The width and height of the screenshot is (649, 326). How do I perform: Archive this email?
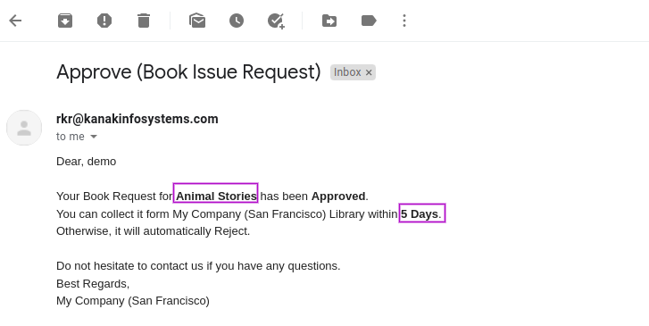[x=65, y=21]
